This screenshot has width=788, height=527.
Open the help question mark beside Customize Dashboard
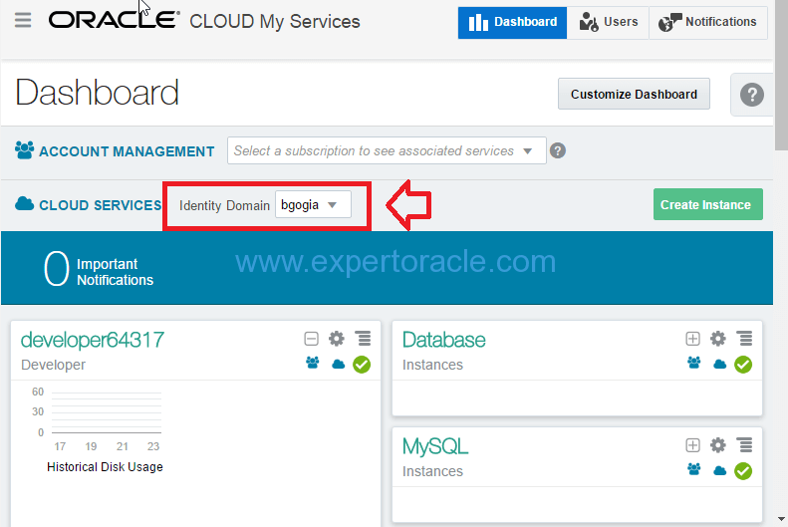coord(752,95)
